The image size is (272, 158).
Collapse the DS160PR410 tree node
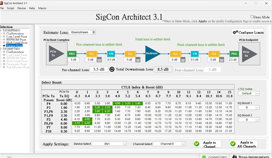coord(1,30)
